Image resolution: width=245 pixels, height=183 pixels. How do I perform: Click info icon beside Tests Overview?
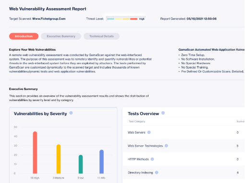click(x=163, y=113)
